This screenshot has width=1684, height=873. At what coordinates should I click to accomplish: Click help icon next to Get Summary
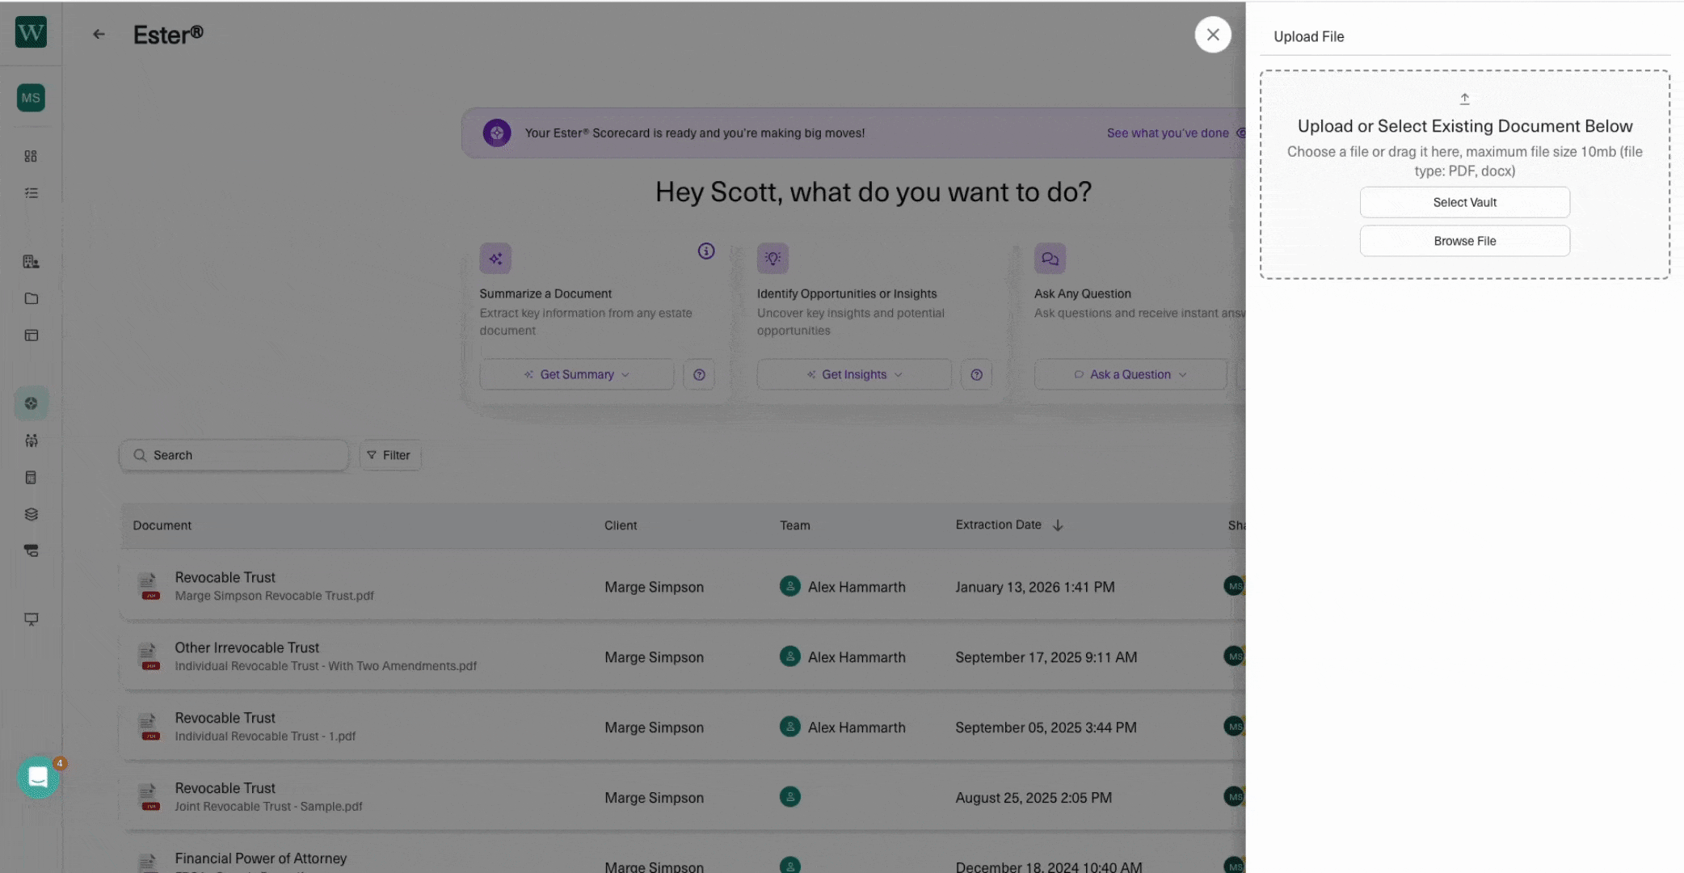[699, 375]
